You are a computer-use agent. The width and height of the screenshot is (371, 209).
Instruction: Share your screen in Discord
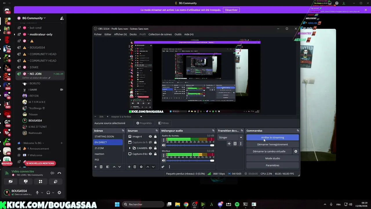coord(26,181)
